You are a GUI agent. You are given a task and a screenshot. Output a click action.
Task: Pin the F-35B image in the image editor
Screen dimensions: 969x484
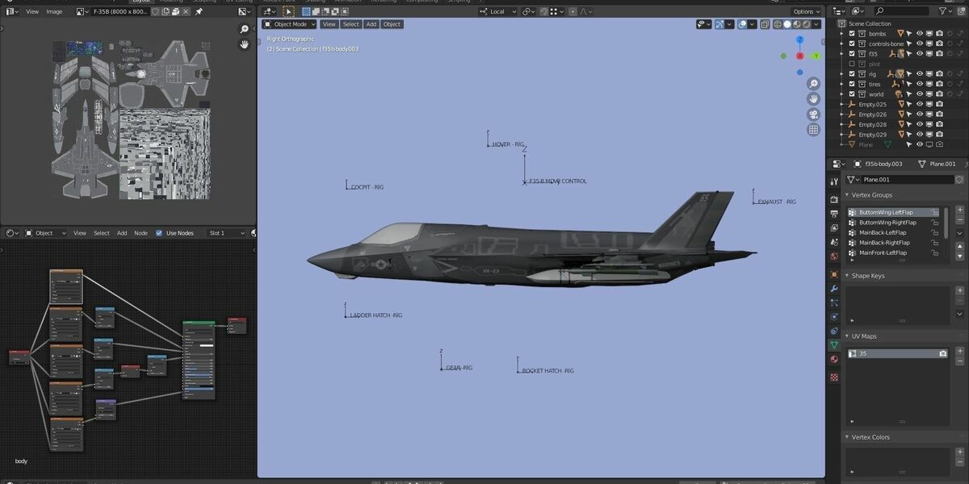point(199,11)
